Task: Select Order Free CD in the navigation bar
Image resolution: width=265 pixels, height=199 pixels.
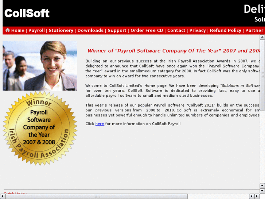Action: (147, 30)
